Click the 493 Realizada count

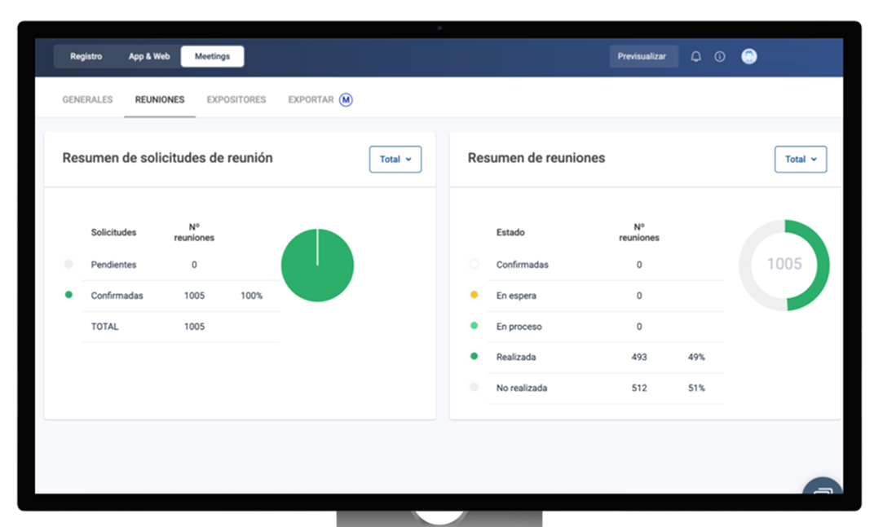tap(638, 357)
